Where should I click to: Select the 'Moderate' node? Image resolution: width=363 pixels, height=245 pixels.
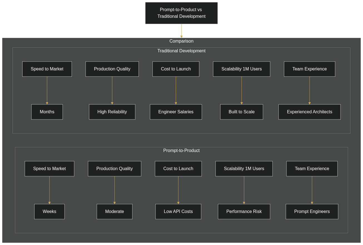tap(115, 212)
